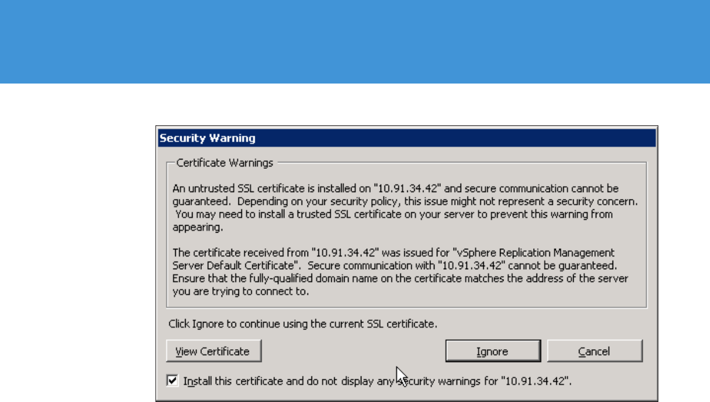The height and width of the screenshot is (402, 710).
Task: Click the View Certificate button
Action: pos(213,352)
